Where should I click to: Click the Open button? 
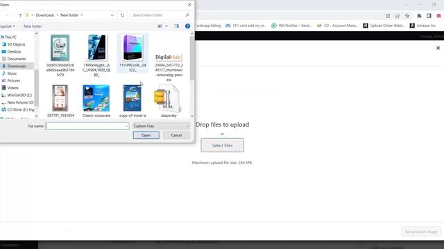pos(146,136)
